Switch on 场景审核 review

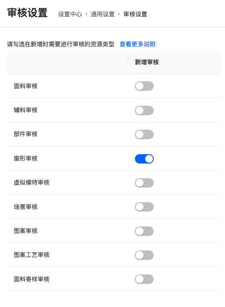coord(144,207)
